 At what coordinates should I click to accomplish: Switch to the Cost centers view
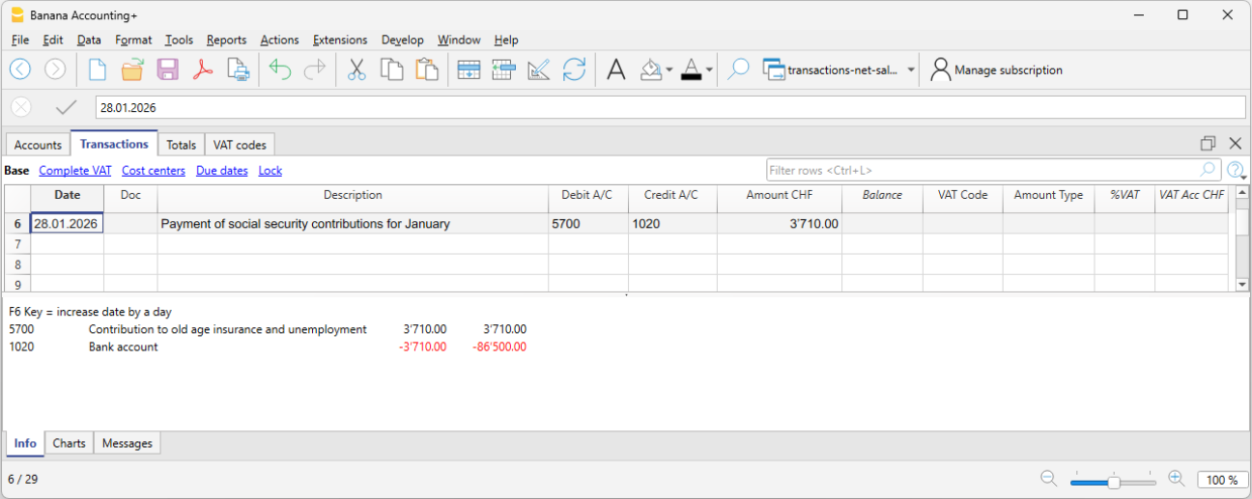(154, 170)
